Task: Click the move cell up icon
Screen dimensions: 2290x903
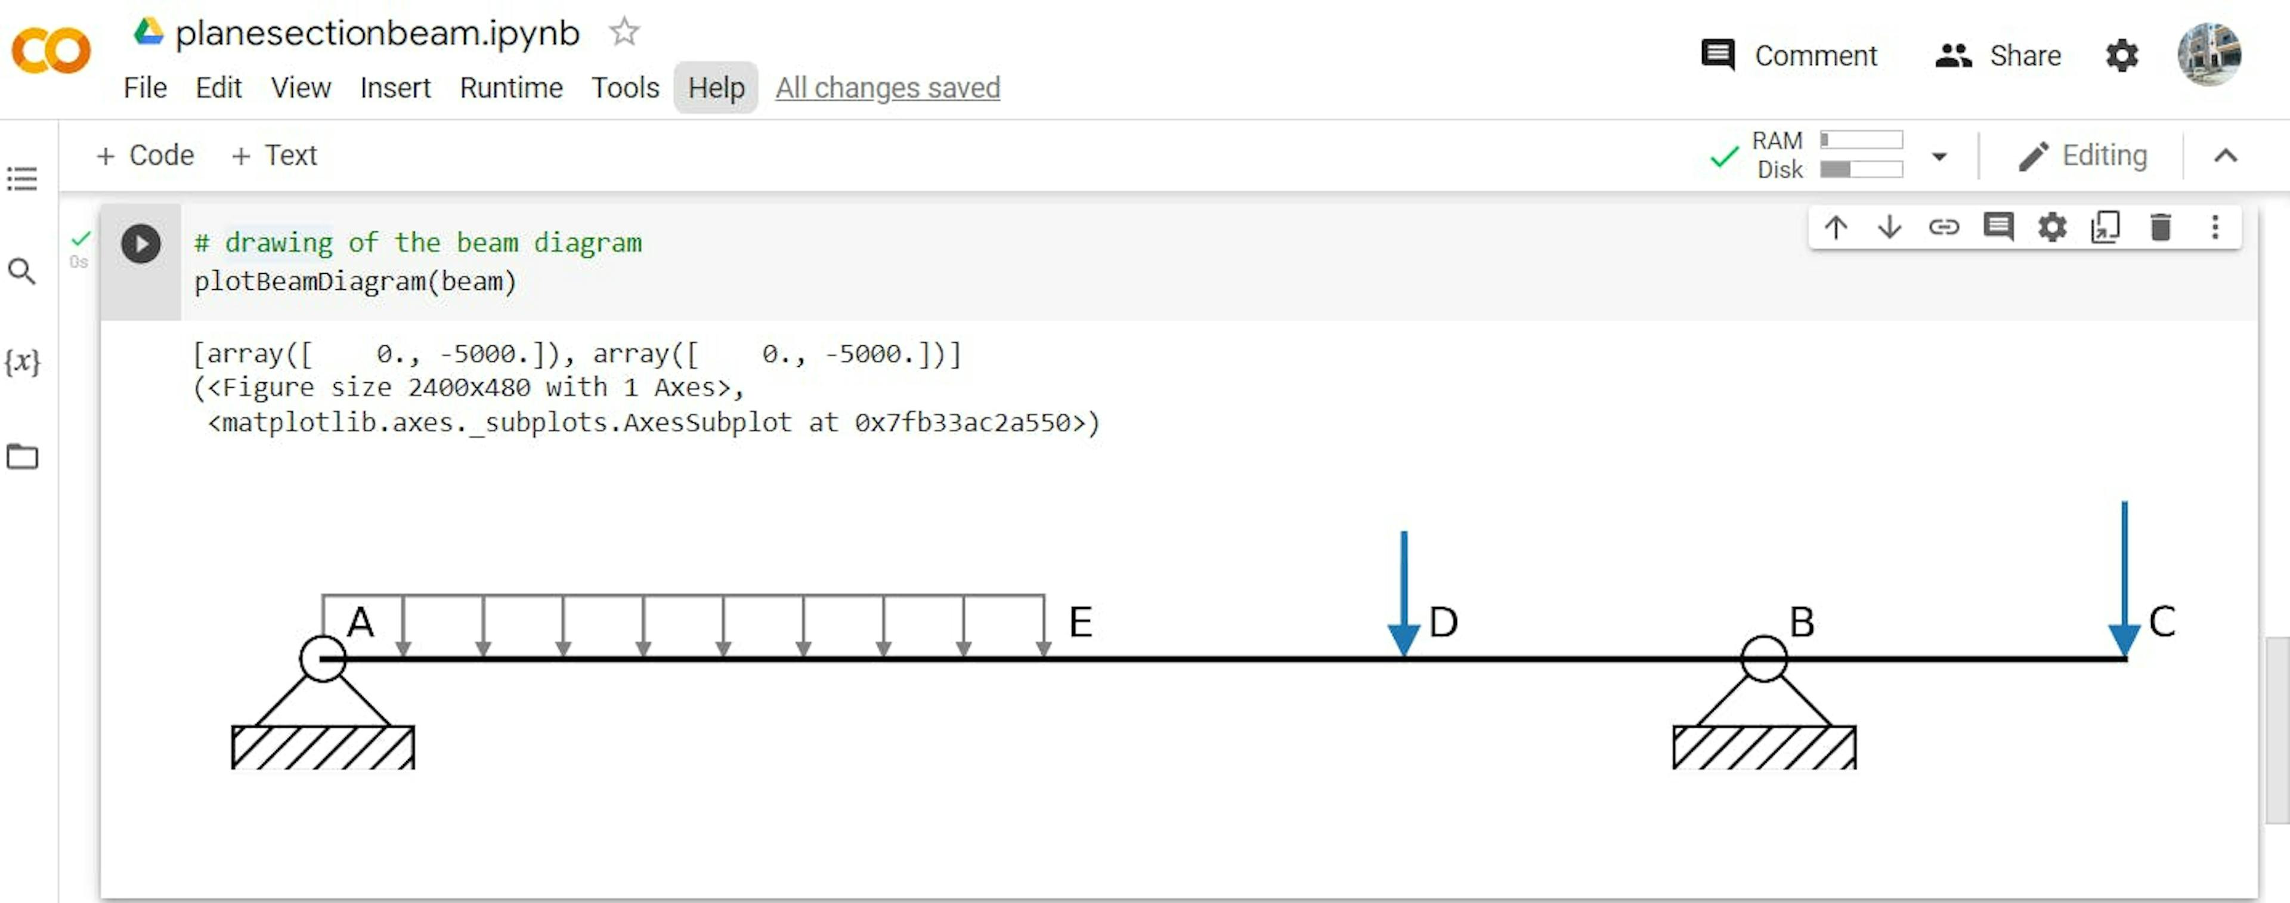Action: click(1839, 231)
